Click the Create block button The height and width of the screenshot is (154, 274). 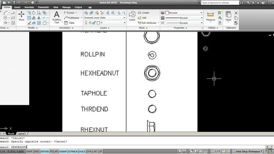[x=143, y=13]
